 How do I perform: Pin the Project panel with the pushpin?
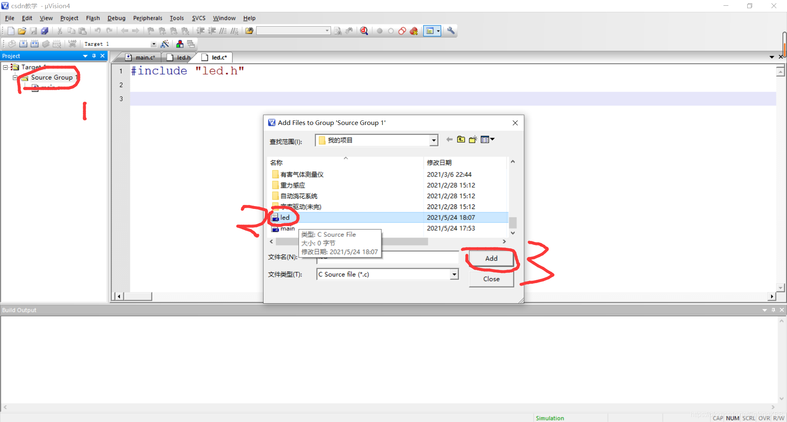[x=94, y=56]
